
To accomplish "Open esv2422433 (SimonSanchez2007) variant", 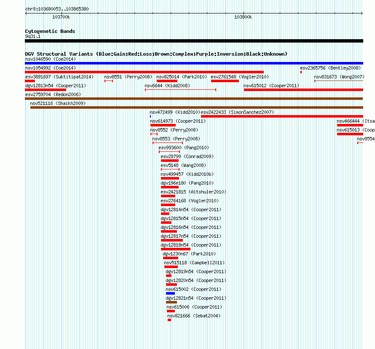I will [237, 112].
